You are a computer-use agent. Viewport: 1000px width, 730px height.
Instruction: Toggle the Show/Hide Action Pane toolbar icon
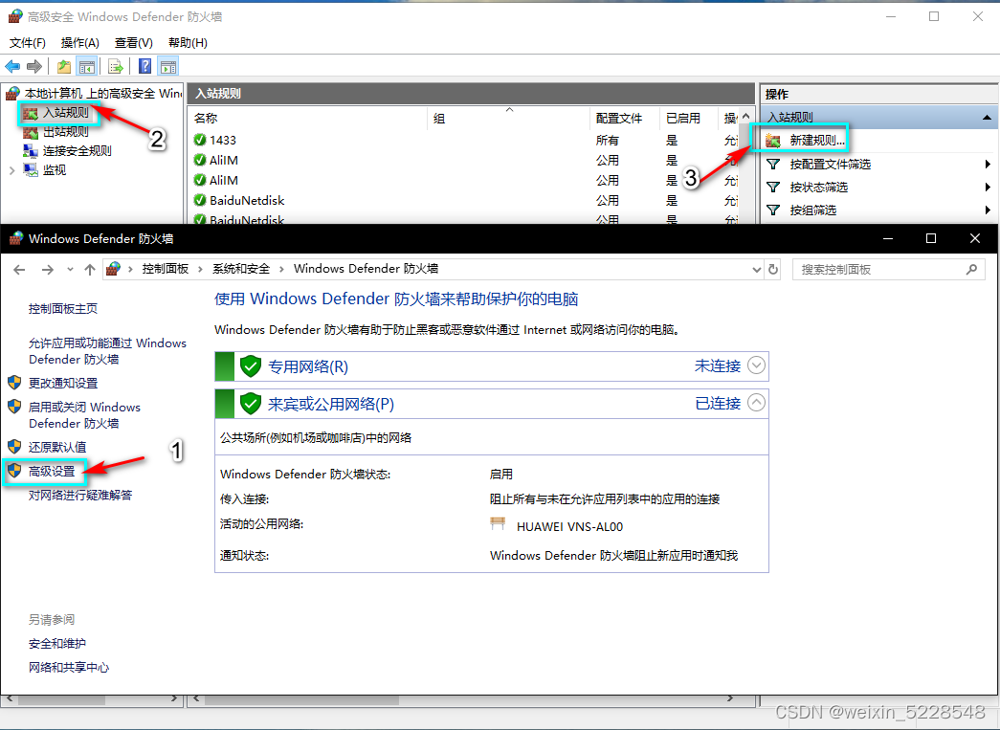(x=168, y=66)
